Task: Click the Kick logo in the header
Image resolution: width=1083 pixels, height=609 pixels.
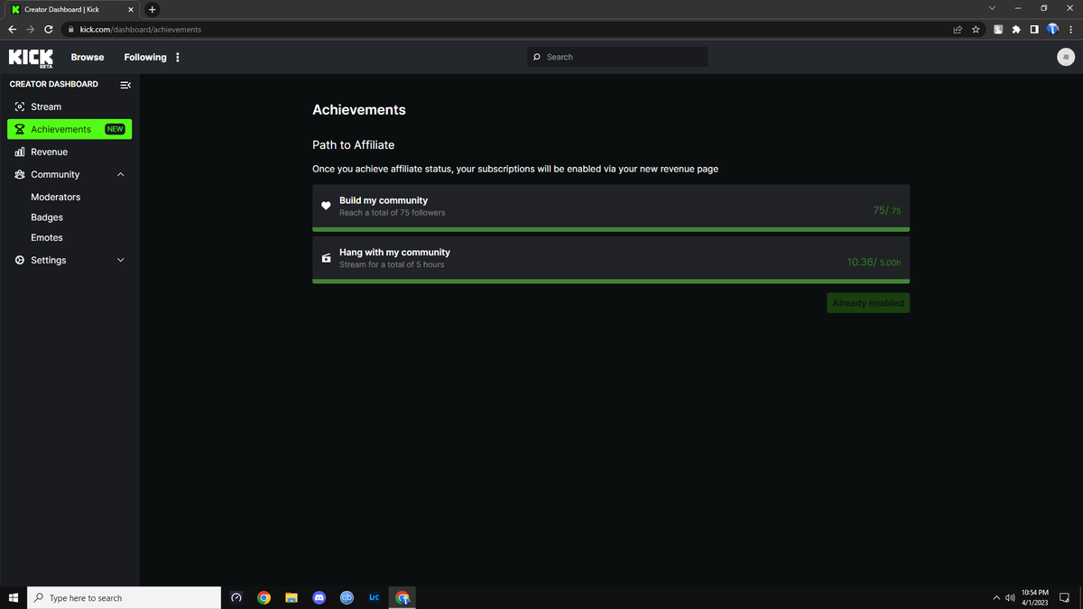Action: (31, 58)
